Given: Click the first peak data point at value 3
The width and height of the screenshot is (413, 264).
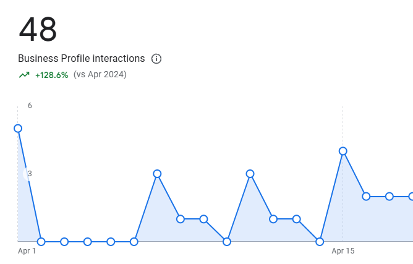Looking at the screenshot, I should tap(157, 174).
